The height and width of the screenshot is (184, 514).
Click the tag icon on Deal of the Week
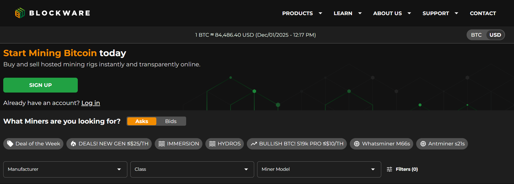[x=10, y=144]
